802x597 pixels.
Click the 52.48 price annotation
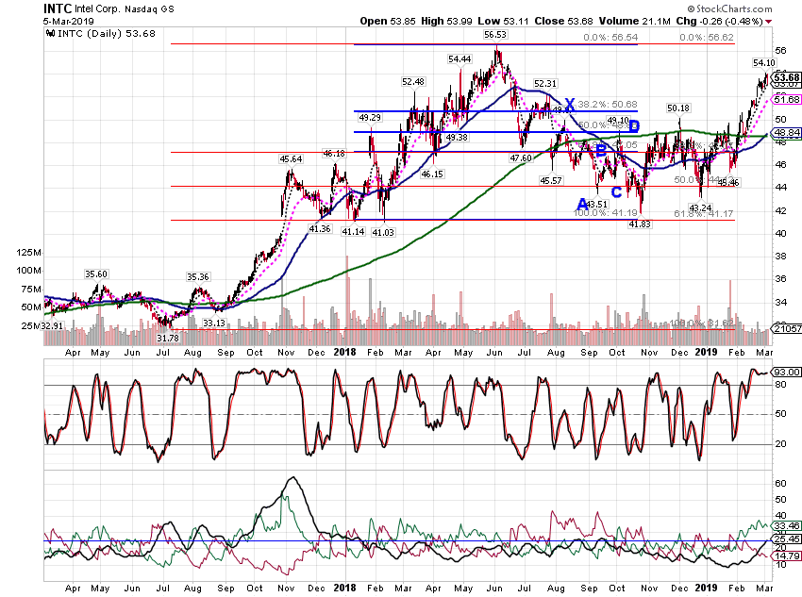point(413,82)
